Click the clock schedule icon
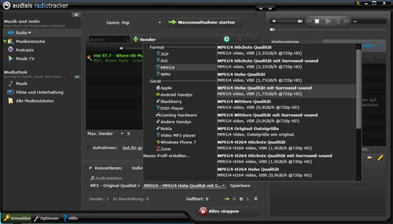This screenshot has width=393, height=224. (226, 39)
